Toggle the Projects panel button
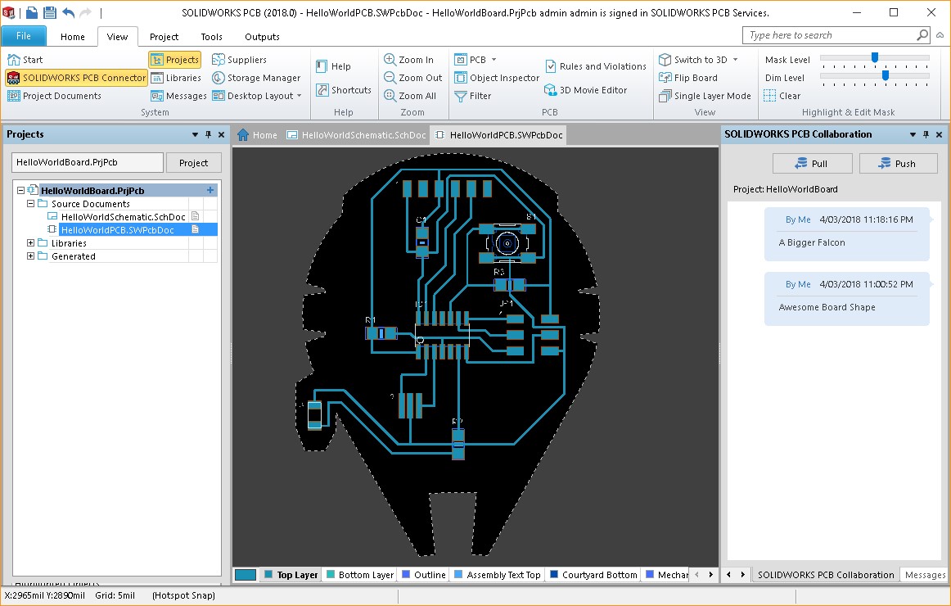951x606 pixels. click(x=174, y=60)
